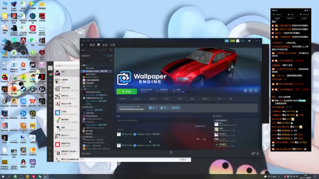Select Project Zomboid in library list
The height and width of the screenshot is (179, 319).
[x=92, y=77]
